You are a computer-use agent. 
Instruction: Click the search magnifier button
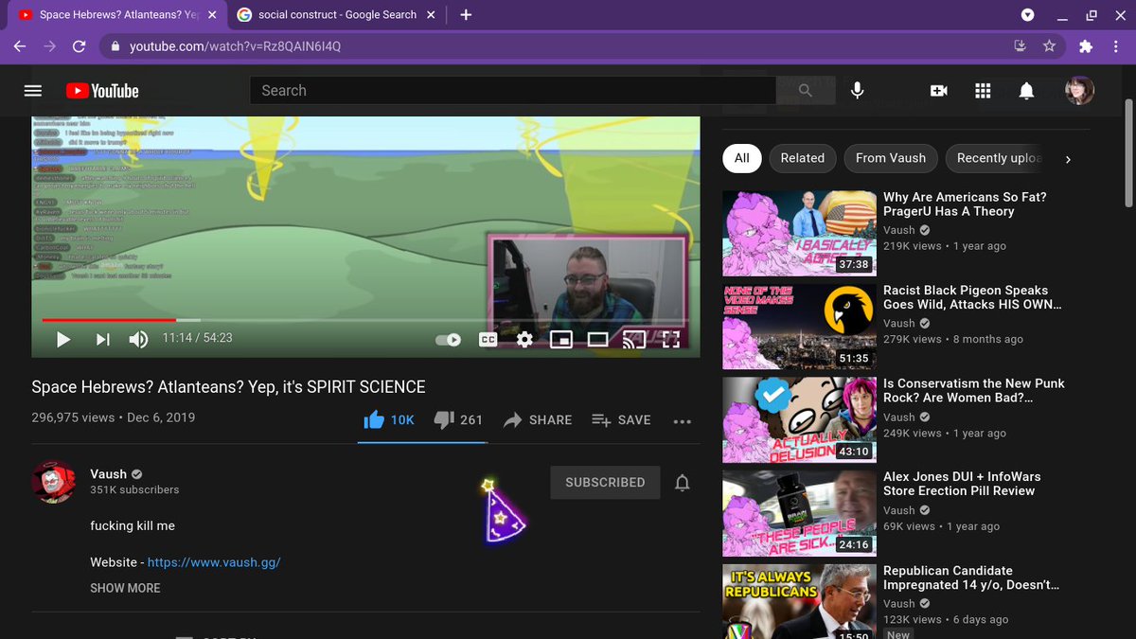click(x=805, y=91)
